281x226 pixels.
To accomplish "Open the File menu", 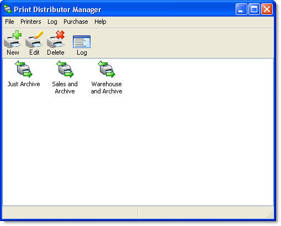I will pos(9,22).
